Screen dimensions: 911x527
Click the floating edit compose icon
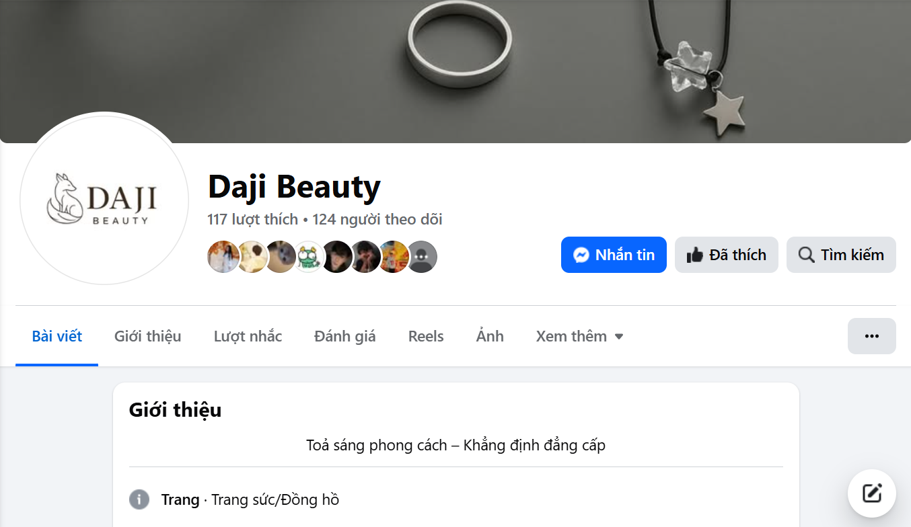click(872, 493)
